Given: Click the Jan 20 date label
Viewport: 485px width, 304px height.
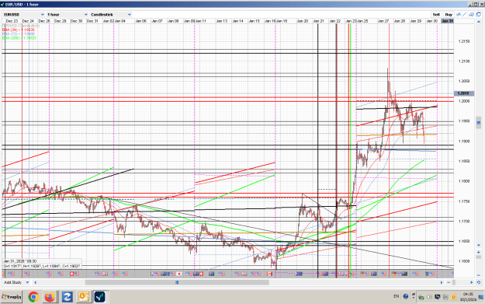Looking at the screenshot, I should click(x=303, y=21).
